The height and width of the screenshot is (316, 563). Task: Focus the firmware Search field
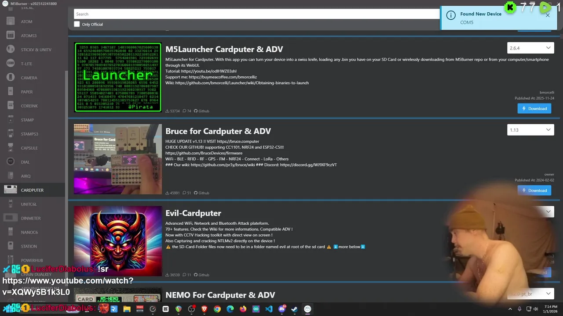pos(257,14)
